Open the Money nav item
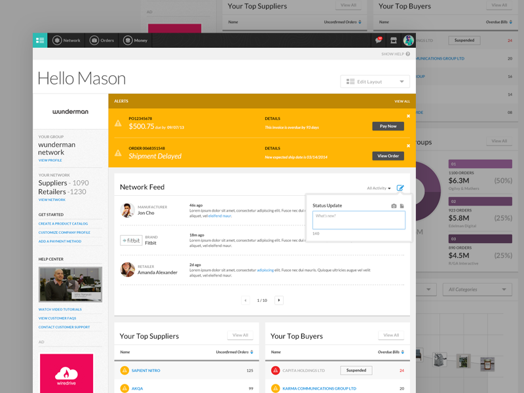 pos(135,41)
